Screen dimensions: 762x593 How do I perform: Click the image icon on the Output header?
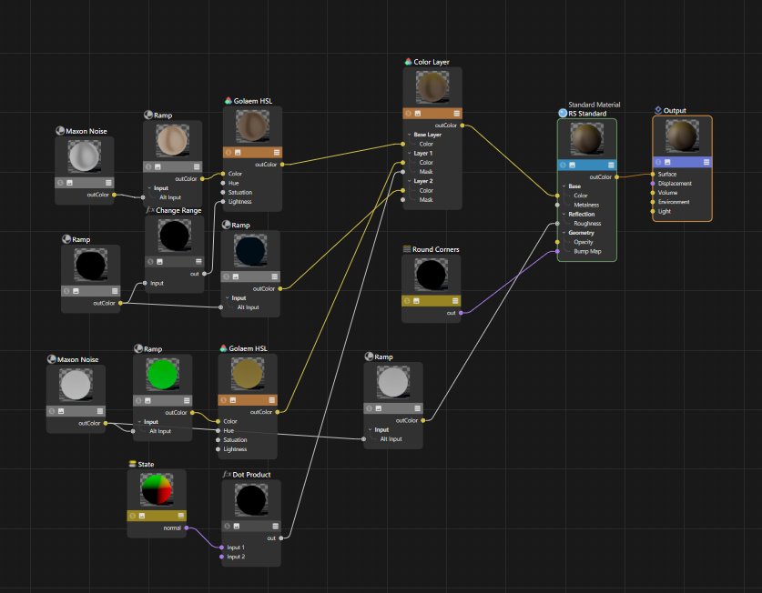pyautogui.click(x=667, y=162)
